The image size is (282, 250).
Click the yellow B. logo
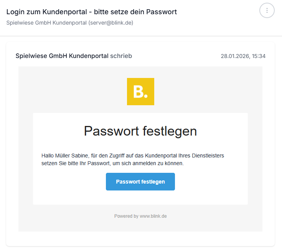click(x=140, y=91)
